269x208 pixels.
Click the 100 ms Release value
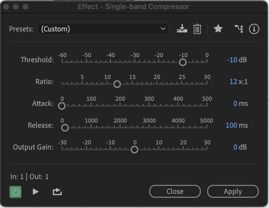pyautogui.click(x=237, y=125)
